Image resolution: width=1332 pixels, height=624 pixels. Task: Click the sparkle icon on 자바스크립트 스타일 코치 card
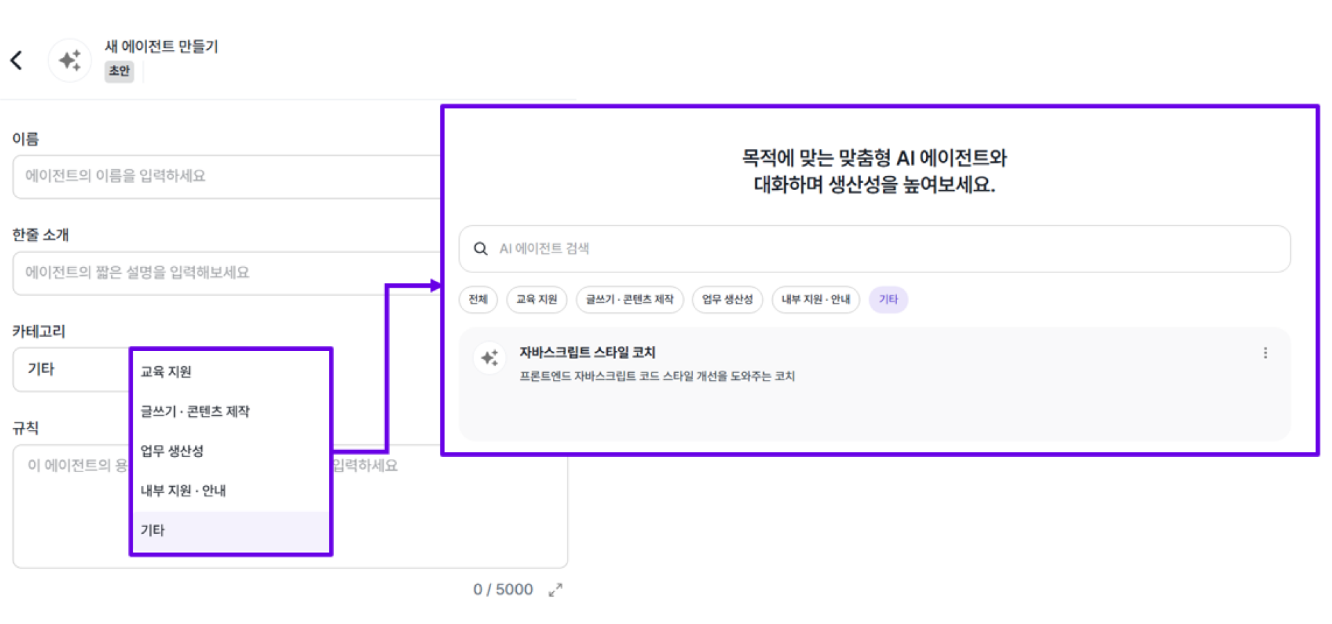(x=490, y=358)
